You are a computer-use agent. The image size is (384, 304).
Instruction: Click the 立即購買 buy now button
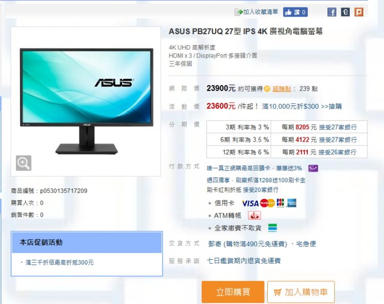[x=233, y=292]
